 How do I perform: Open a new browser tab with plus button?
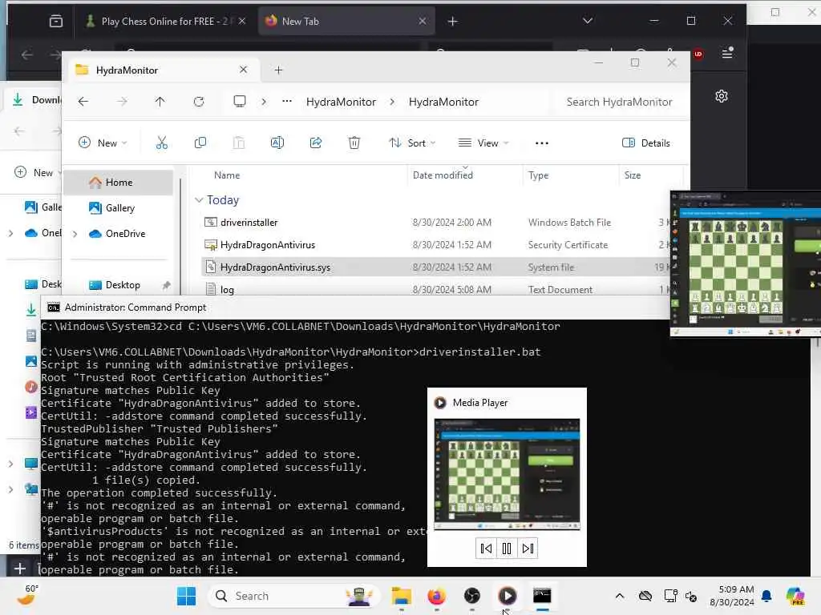453,22
